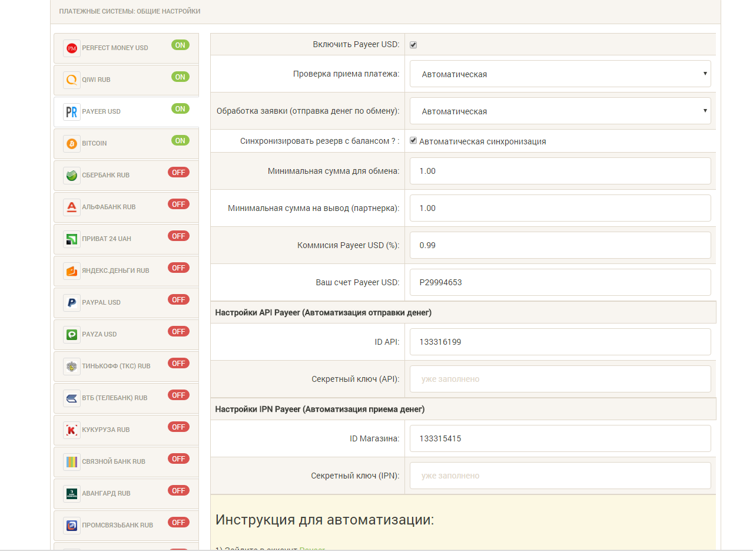The width and height of the screenshot is (753, 551).
Task: Select the Яндекс.Деньги RUB menu item
Action: tap(126, 271)
